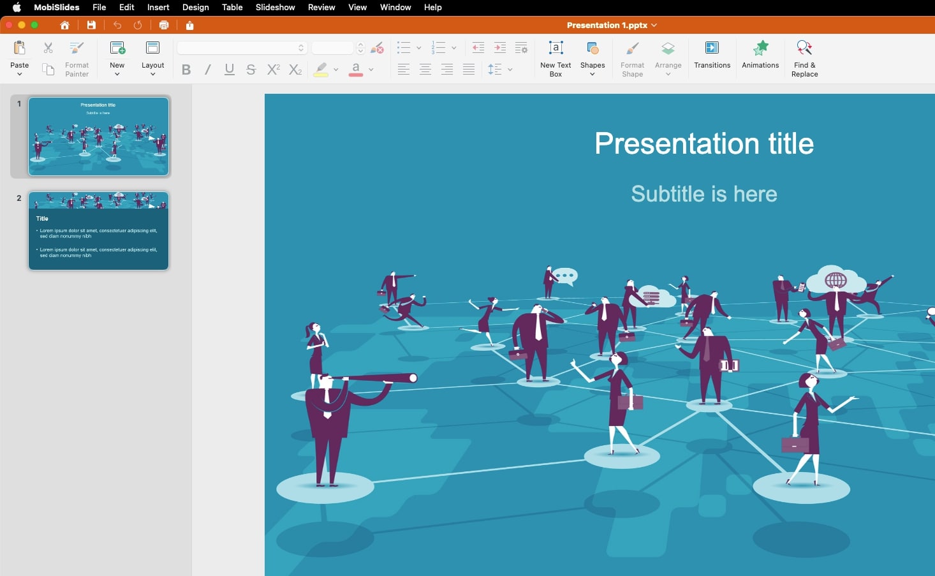Toggle Underline formatting
Image resolution: width=935 pixels, height=576 pixels.
[230, 70]
